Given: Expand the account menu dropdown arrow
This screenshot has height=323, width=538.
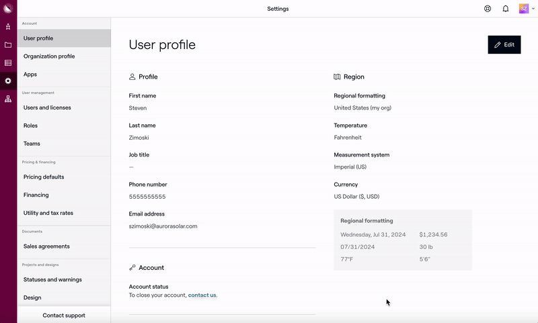Looking at the screenshot, I should [x=533, y=9].
